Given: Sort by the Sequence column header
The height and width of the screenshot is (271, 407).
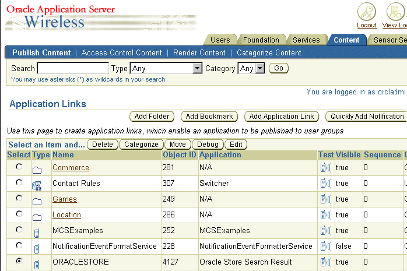Looking at the screenshot, I should coord(383,155).
